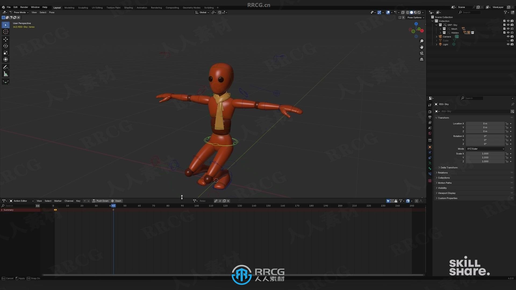
Task: Switch to the Sculpting workspace tab
Action: (x=83, y=8)
